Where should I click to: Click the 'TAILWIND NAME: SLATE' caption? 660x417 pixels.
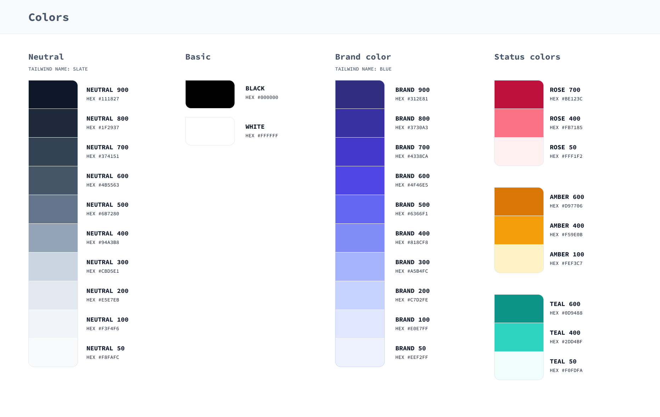click(x=58, y=69)
